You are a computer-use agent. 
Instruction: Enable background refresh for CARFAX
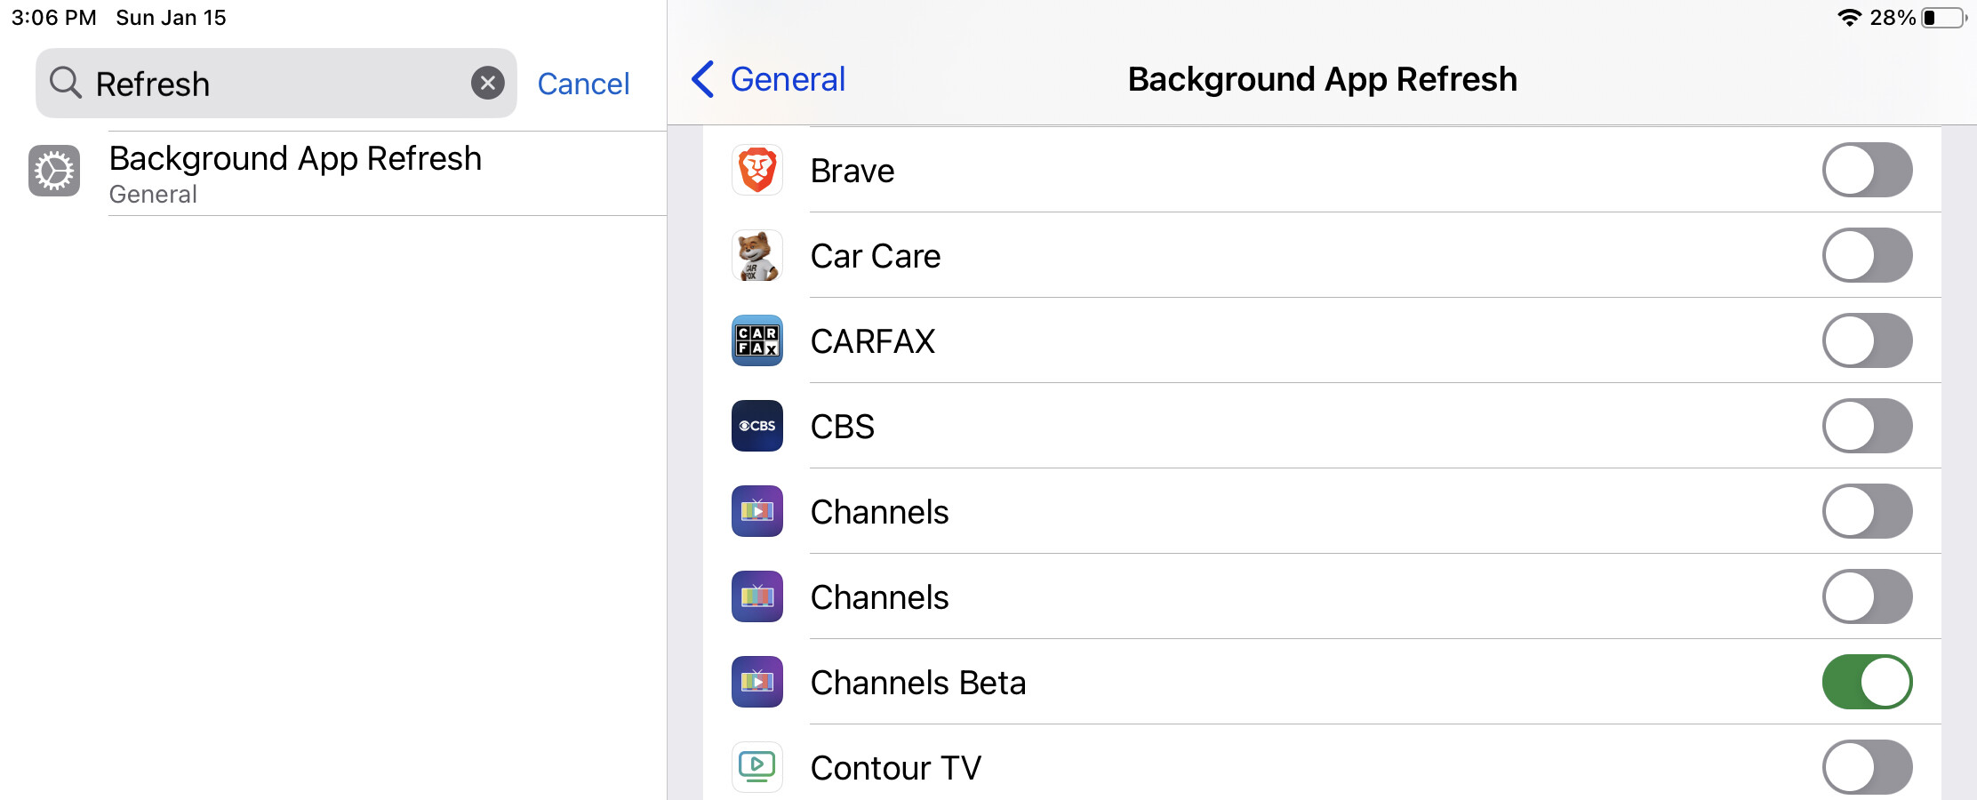(x=1867, y=340)
